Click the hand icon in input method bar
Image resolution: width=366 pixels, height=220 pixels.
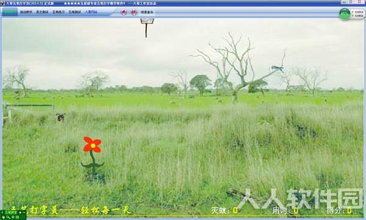pos(4,217)
